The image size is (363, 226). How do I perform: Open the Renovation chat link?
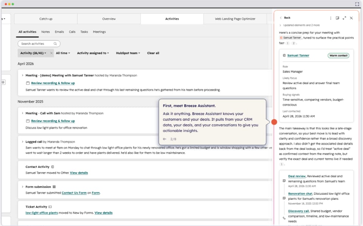pyautogui.click(x=300, y=194)
